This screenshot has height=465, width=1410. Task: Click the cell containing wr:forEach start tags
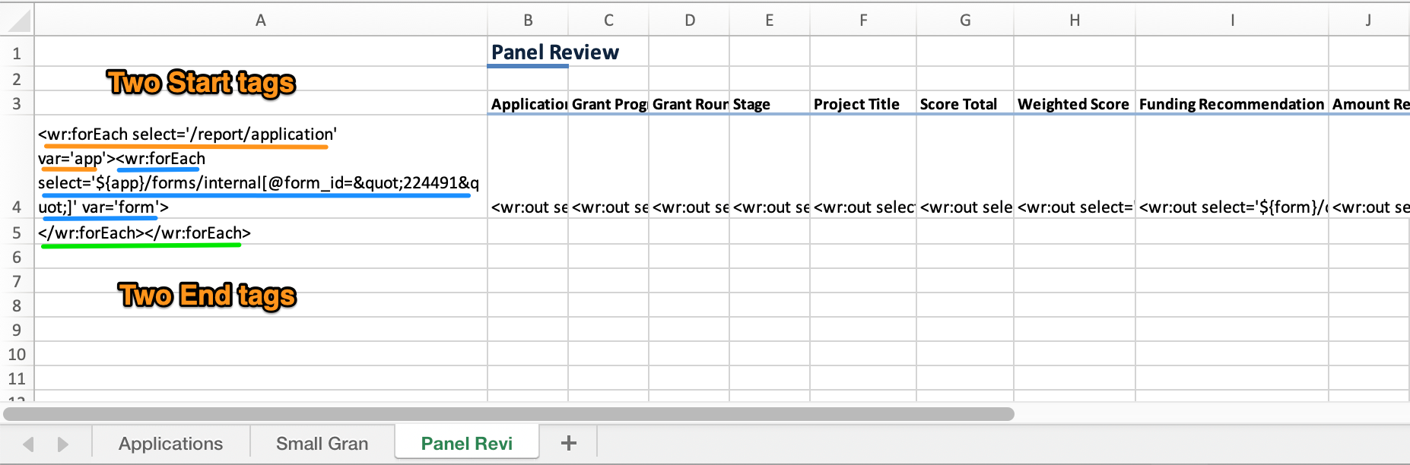pyautogui.click(x=260, y=170)
